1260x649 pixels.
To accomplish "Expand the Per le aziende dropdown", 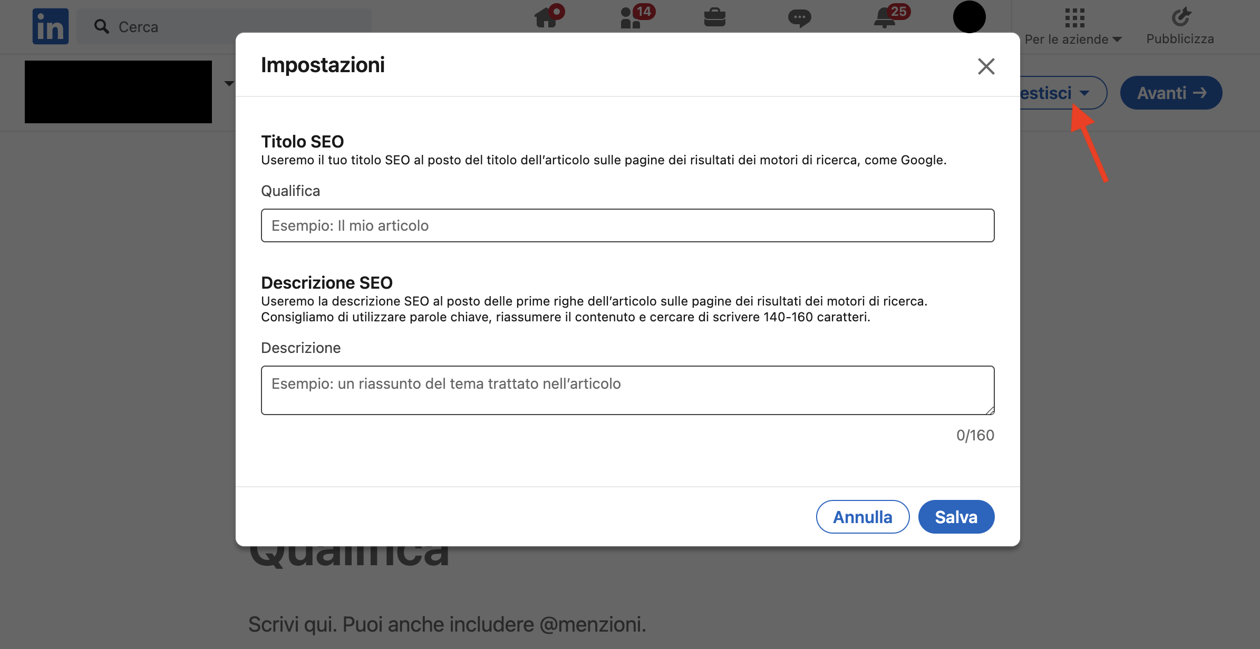I will click(x=1073, y=40).
